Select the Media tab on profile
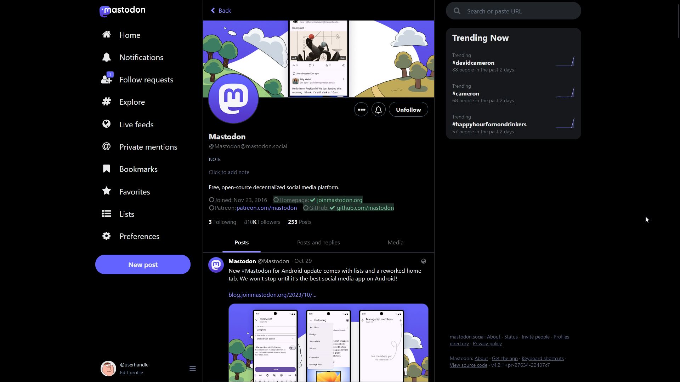 tap(396, 242)
